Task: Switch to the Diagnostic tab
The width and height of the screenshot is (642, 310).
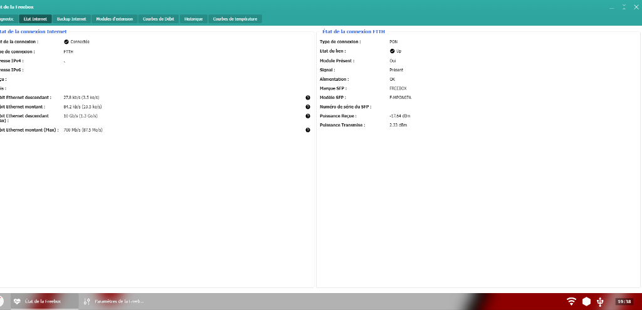Action: 6,19
